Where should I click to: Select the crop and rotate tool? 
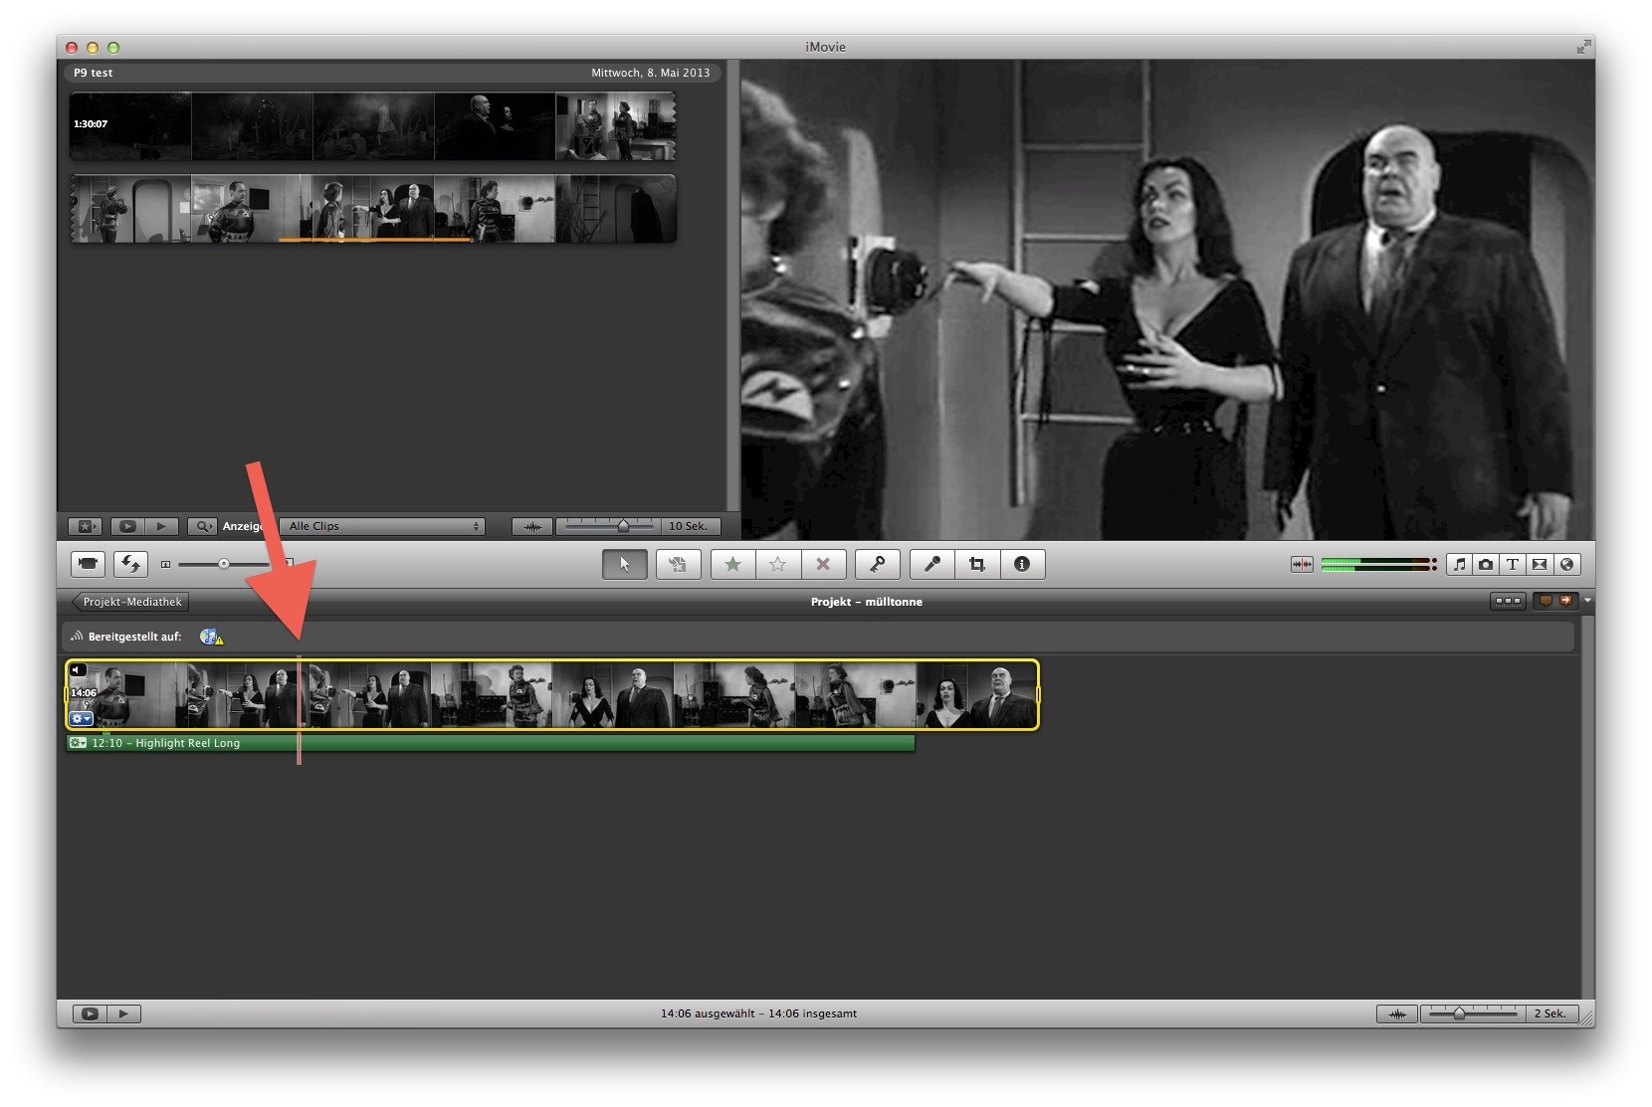coord(977,564)
